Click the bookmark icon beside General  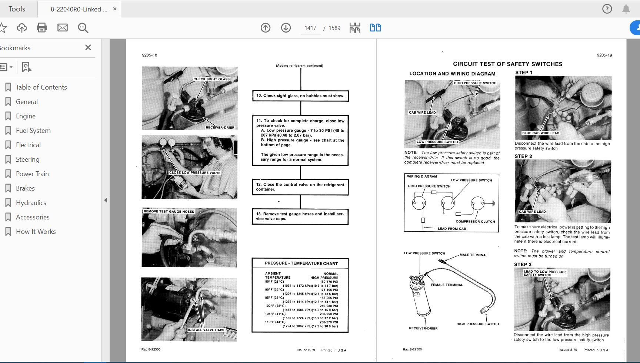click(8, 102)
